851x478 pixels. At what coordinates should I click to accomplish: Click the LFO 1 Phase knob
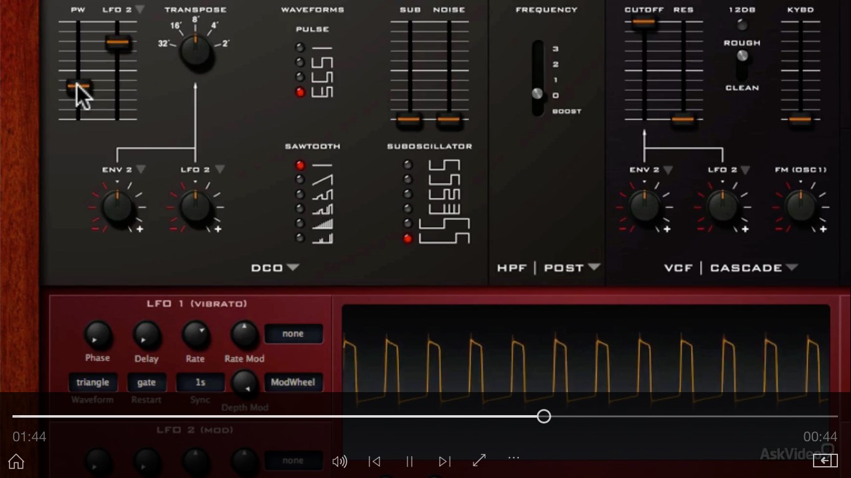[x=98, y=335]
